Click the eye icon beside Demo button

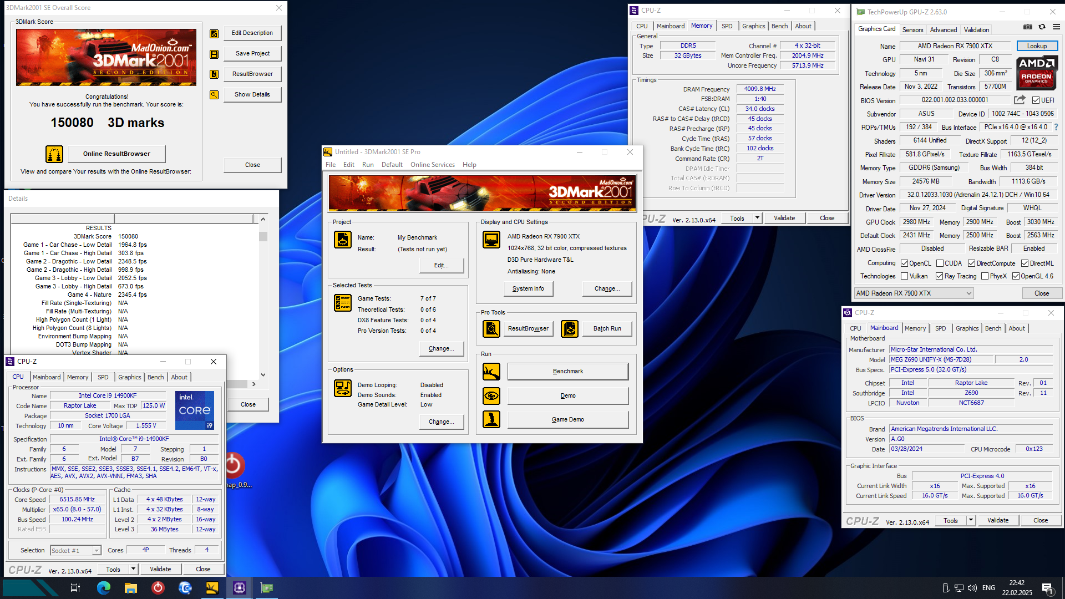point(491,396)
